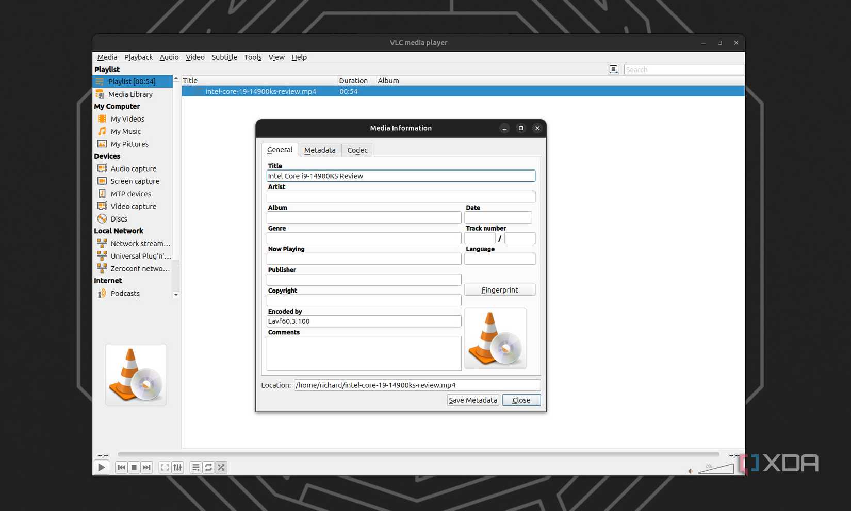This screenshot has height=511, width=851.
Task: Toggle the playlist panel button
Action: click(x=613, y=69)
